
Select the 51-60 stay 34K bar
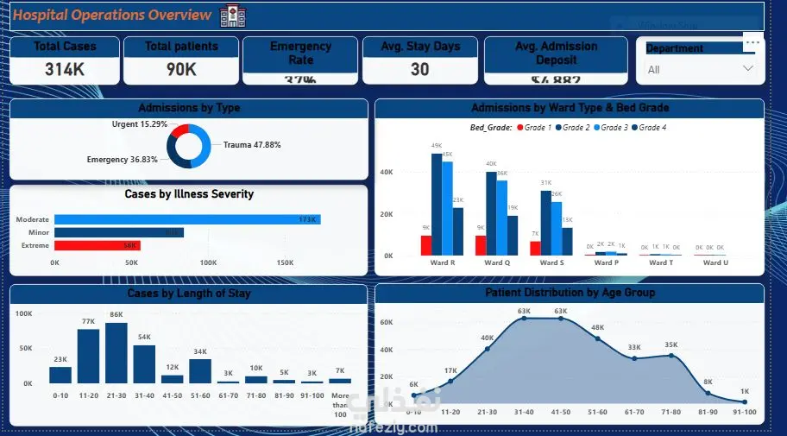click(x=200, y=371)
